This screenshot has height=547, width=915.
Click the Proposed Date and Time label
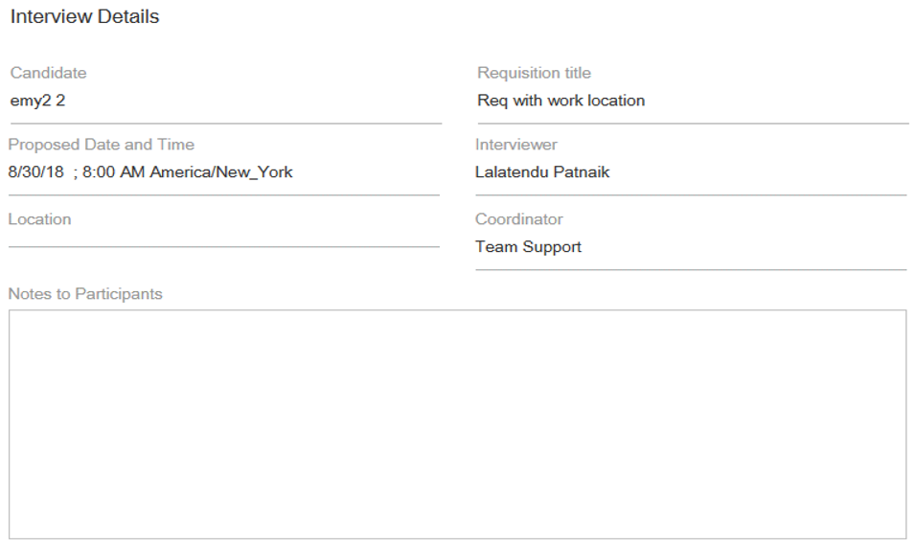pos(101,145)
